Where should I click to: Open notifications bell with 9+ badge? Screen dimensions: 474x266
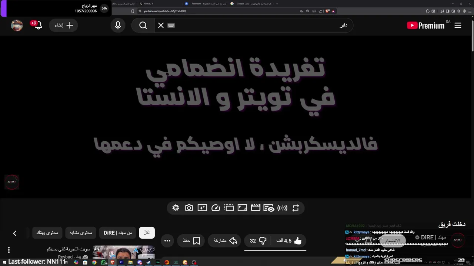point(38,25)
